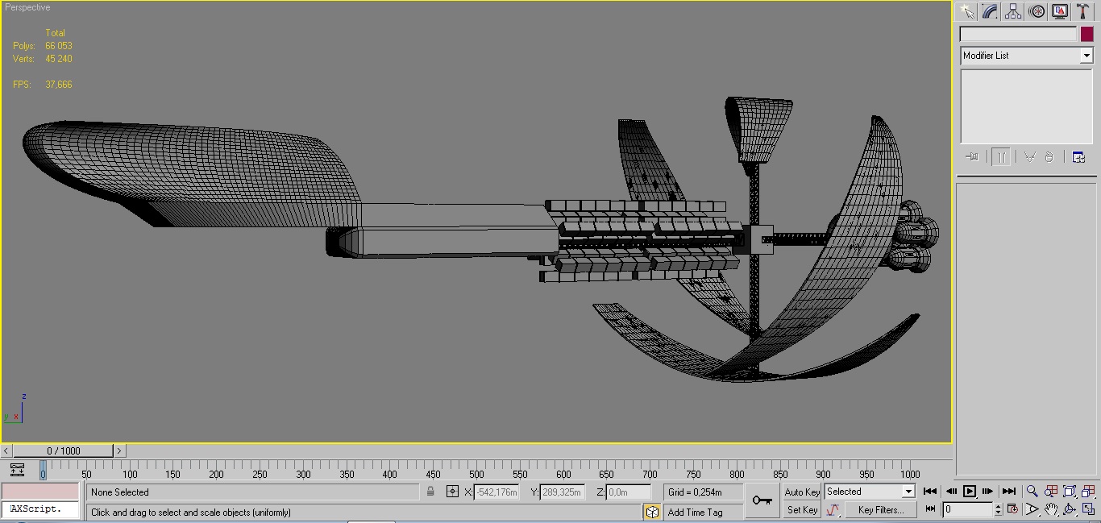Click Zoom Extents All icon

pyautogui.click(x=1087, y=492)
